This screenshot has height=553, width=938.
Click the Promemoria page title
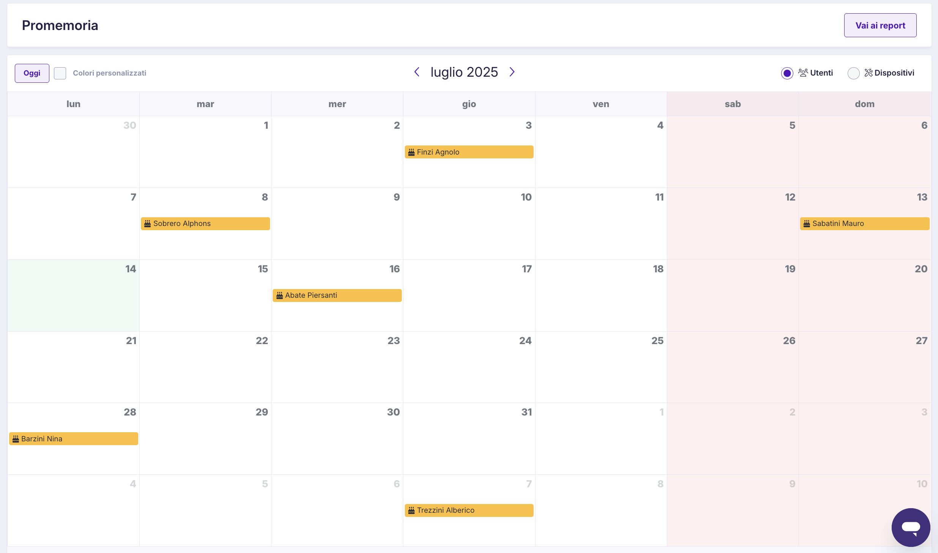tap(60, 25)
